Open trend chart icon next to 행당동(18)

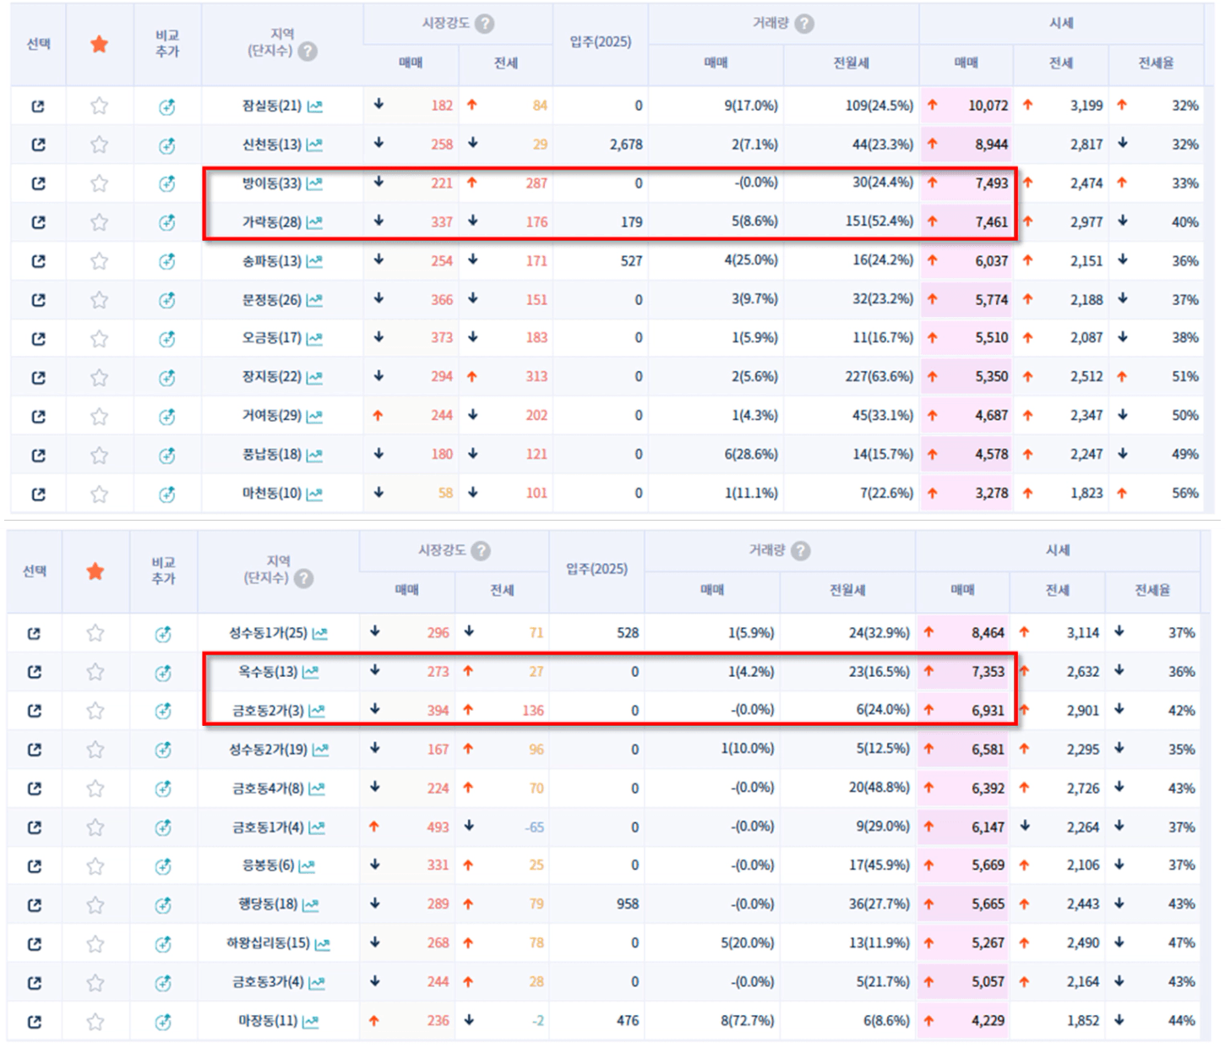pyautogui.click(x=311, y=904)
